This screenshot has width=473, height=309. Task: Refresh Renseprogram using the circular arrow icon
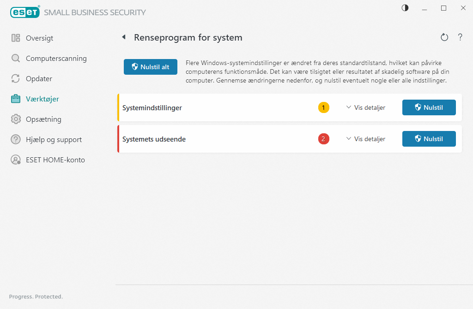pyautogui.click(x=444, y=37)
